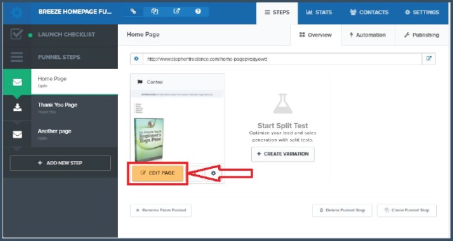Select Thank You Page funnel step

point(60,107)
